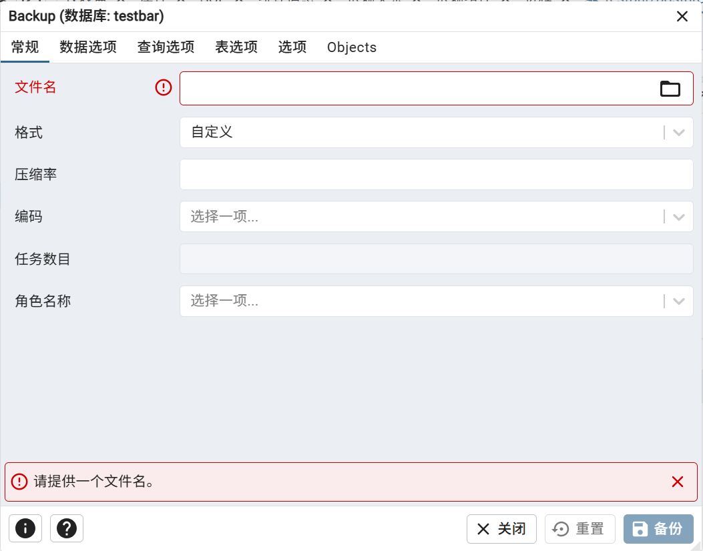Click the red warning icon beside 文件名
Image resolution: width=703 pixels, height=551 pixels.
pyautogui.click(x=164, y=87)
